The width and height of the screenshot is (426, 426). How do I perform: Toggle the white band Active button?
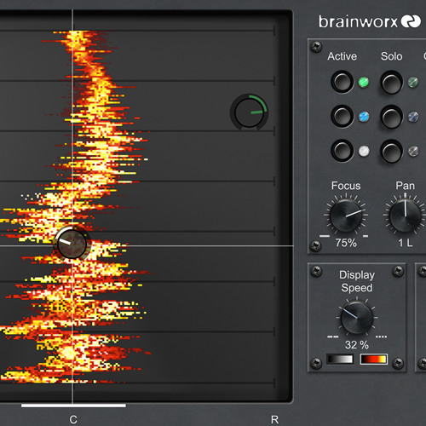343,151
